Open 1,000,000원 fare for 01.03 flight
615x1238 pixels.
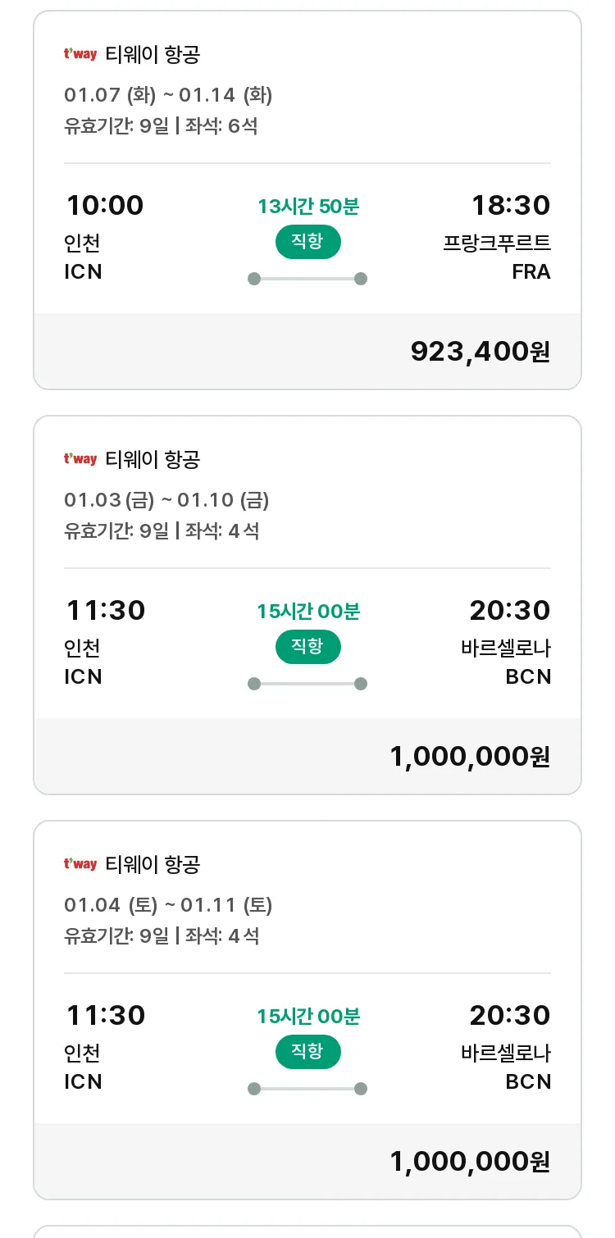pos(470,756)
